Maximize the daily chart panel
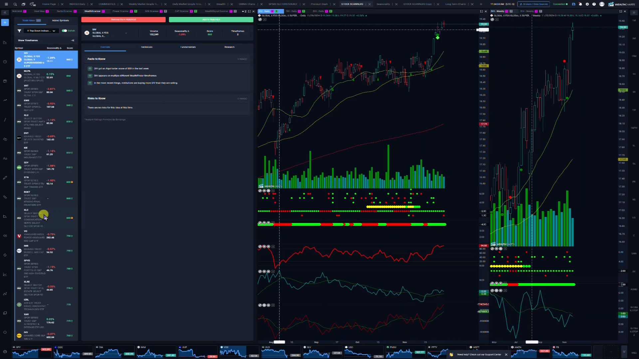This screenshot has height=359, width=639. tap(481, 11)
